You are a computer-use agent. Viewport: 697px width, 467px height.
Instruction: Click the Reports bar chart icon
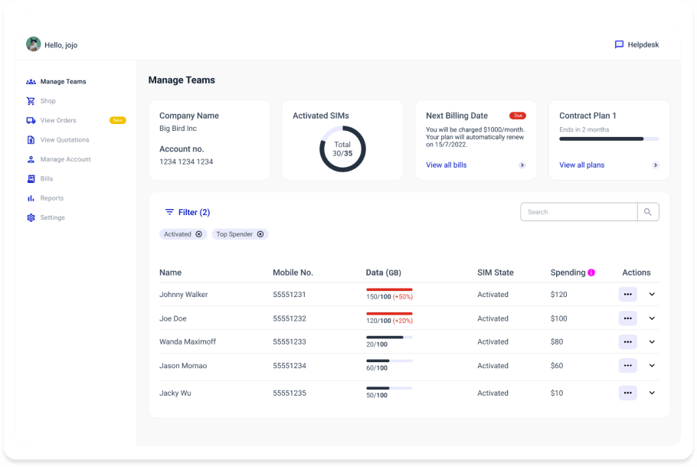tap(31, 198)
